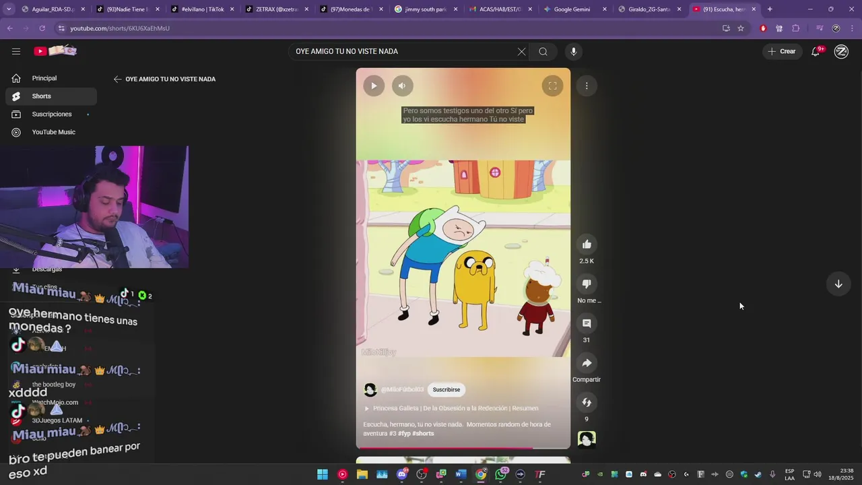View site information icon in address bar
This screenshot has width=862, height=485.
(61, 28)
